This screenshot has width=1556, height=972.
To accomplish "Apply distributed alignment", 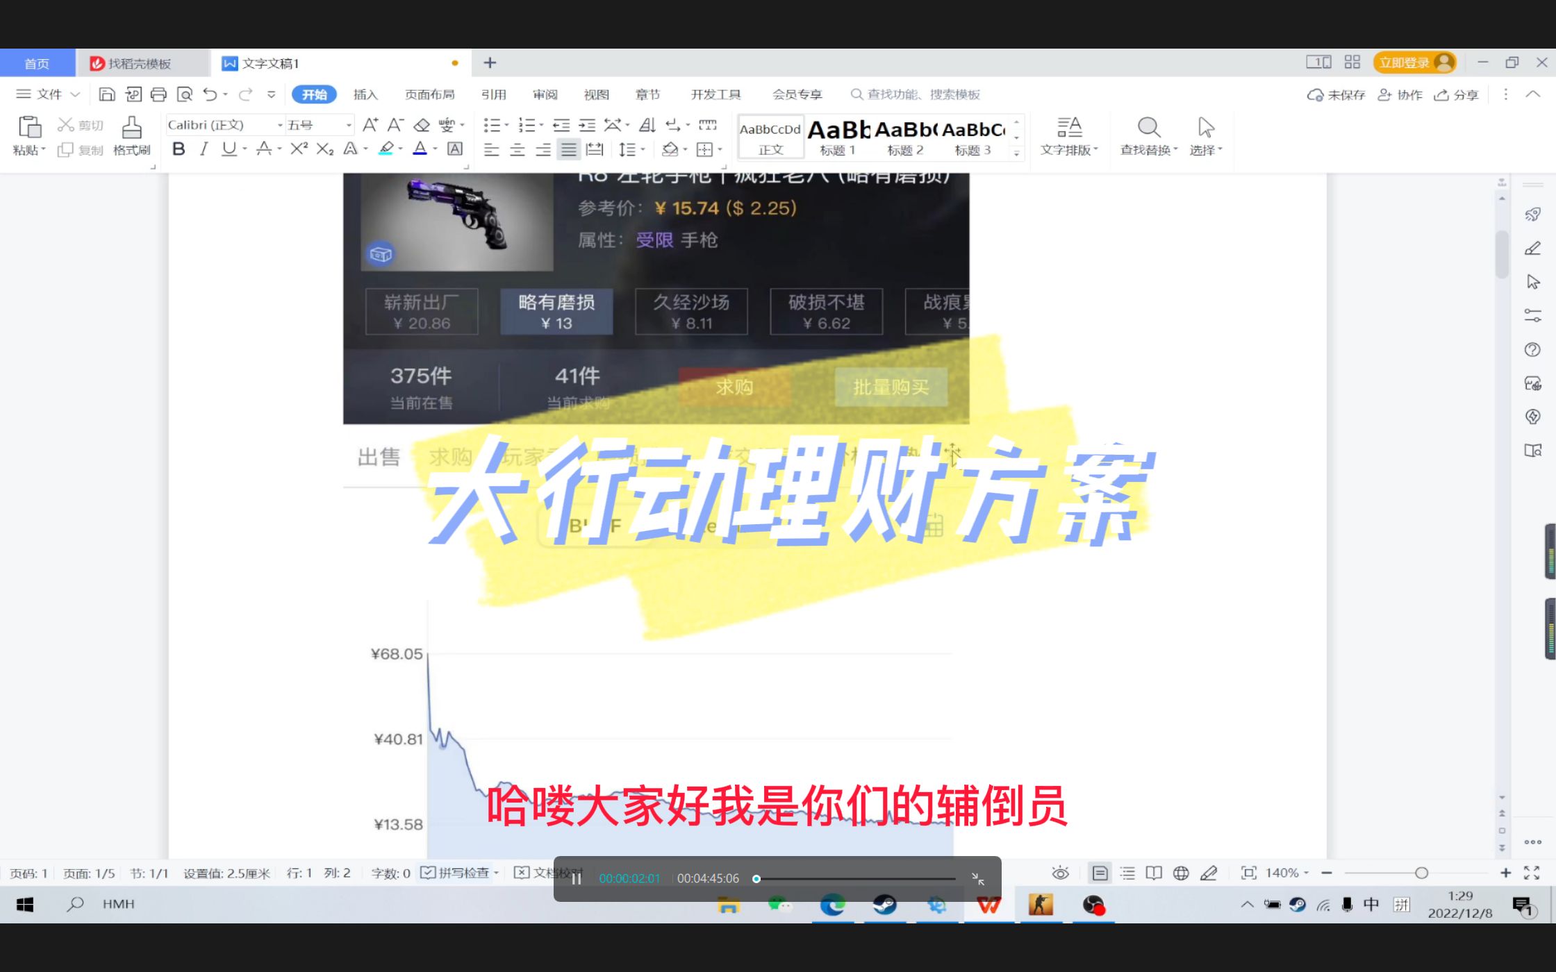I will (x=595, y=149).
